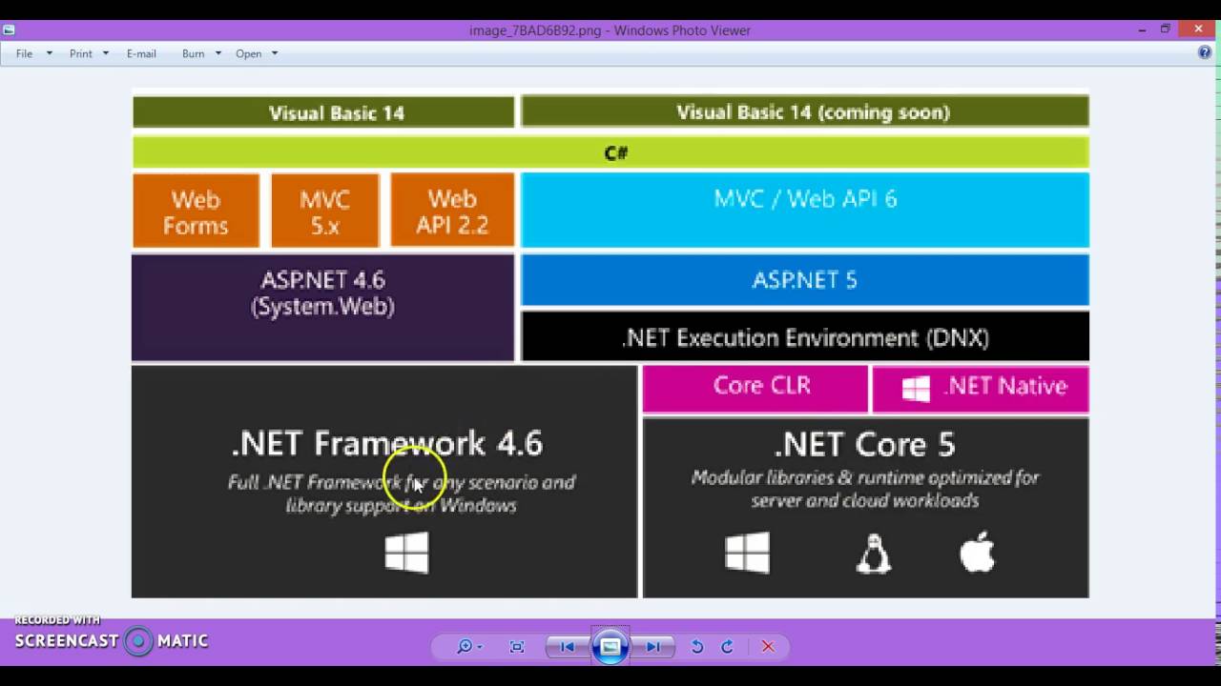This screenshot has width=1221, height=686.
Task: Go to the next image
Action: click(653, 647)
